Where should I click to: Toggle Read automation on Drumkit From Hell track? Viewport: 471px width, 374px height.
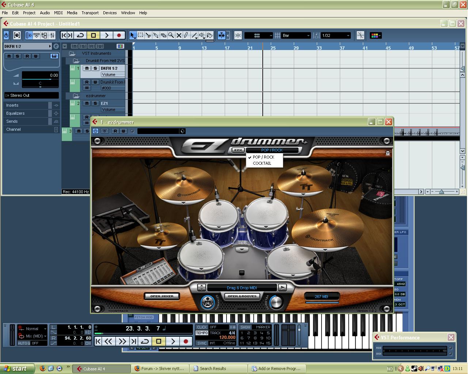pos(87,82)
